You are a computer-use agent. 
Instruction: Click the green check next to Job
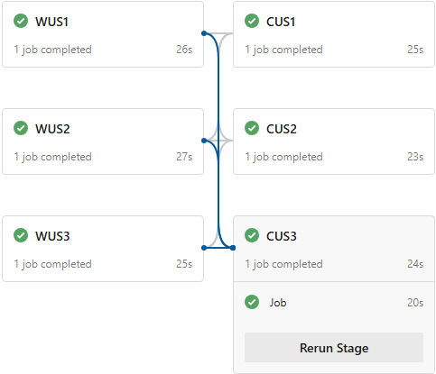252,302
